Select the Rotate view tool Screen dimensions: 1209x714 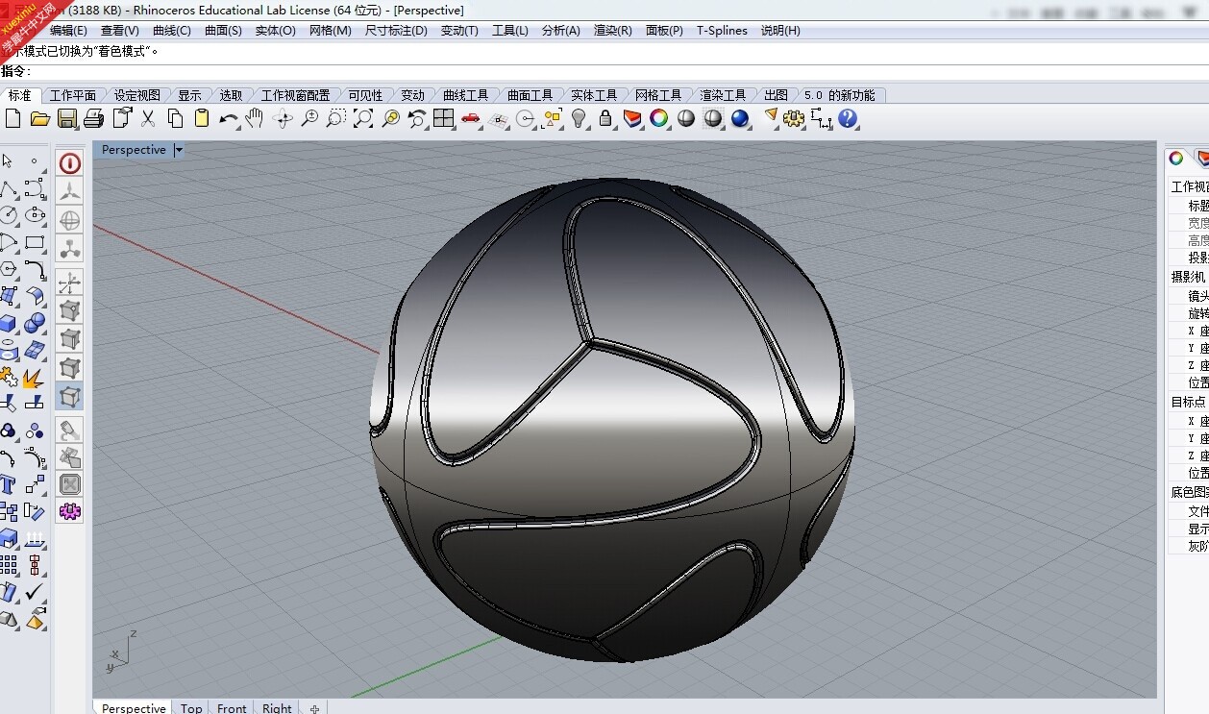283,118
